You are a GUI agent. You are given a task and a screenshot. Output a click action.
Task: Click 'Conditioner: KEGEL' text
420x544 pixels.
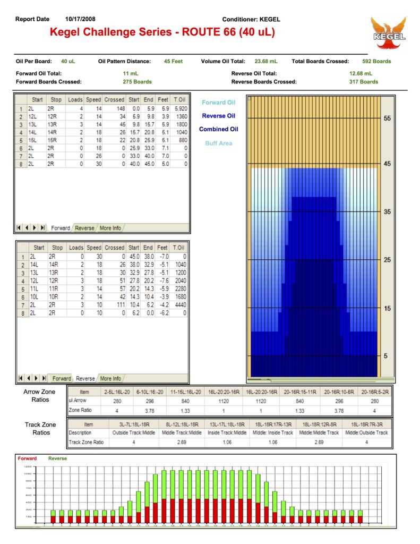(x=251, y=20)
